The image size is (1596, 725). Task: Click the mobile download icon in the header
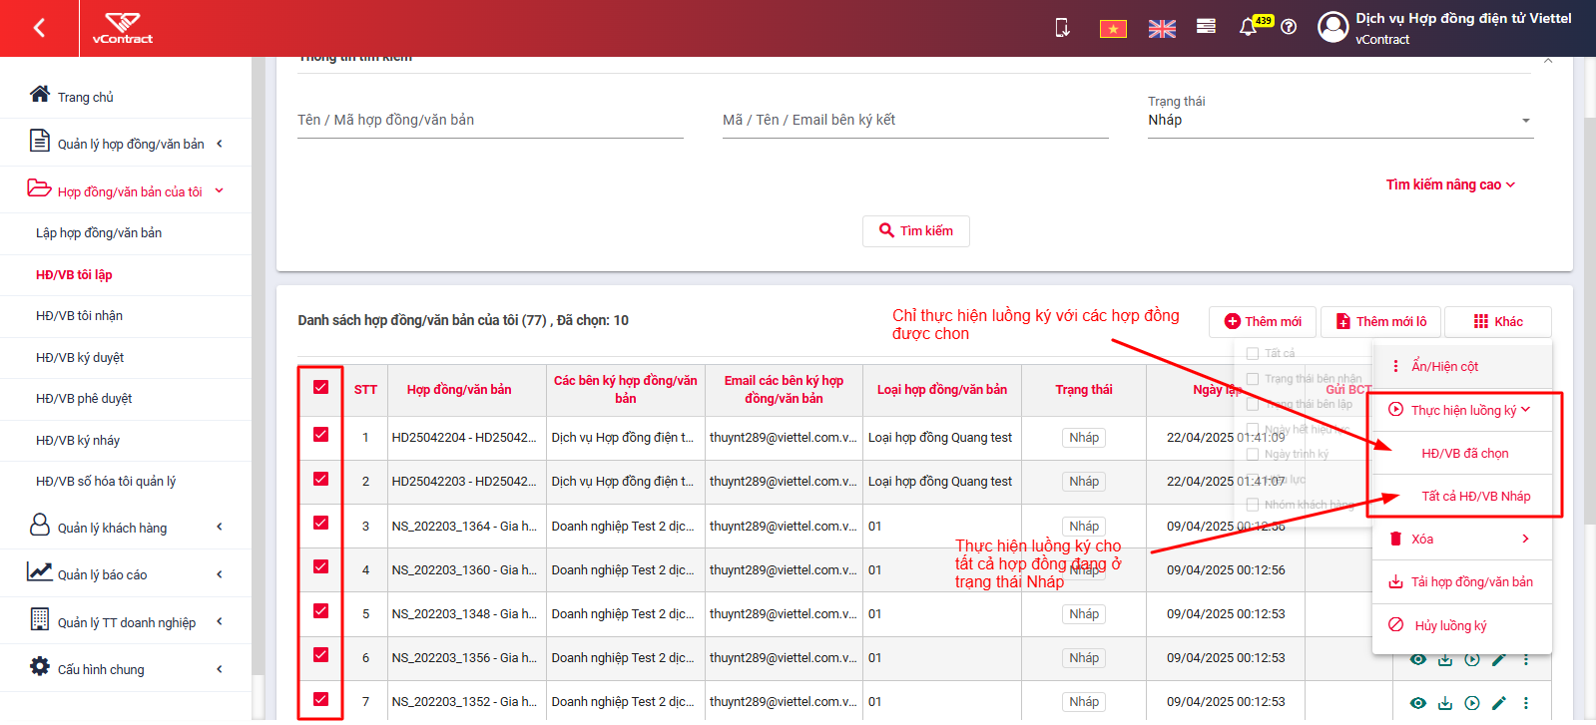click(1062, 27)
